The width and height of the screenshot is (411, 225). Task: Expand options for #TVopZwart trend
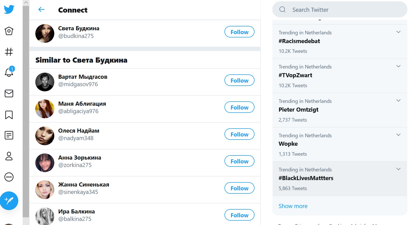398,66
